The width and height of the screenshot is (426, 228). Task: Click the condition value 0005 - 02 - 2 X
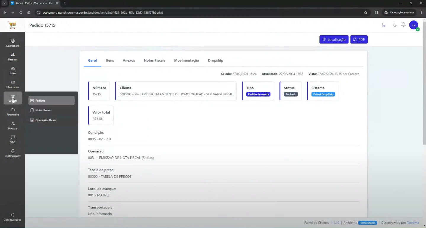(99, 139)
